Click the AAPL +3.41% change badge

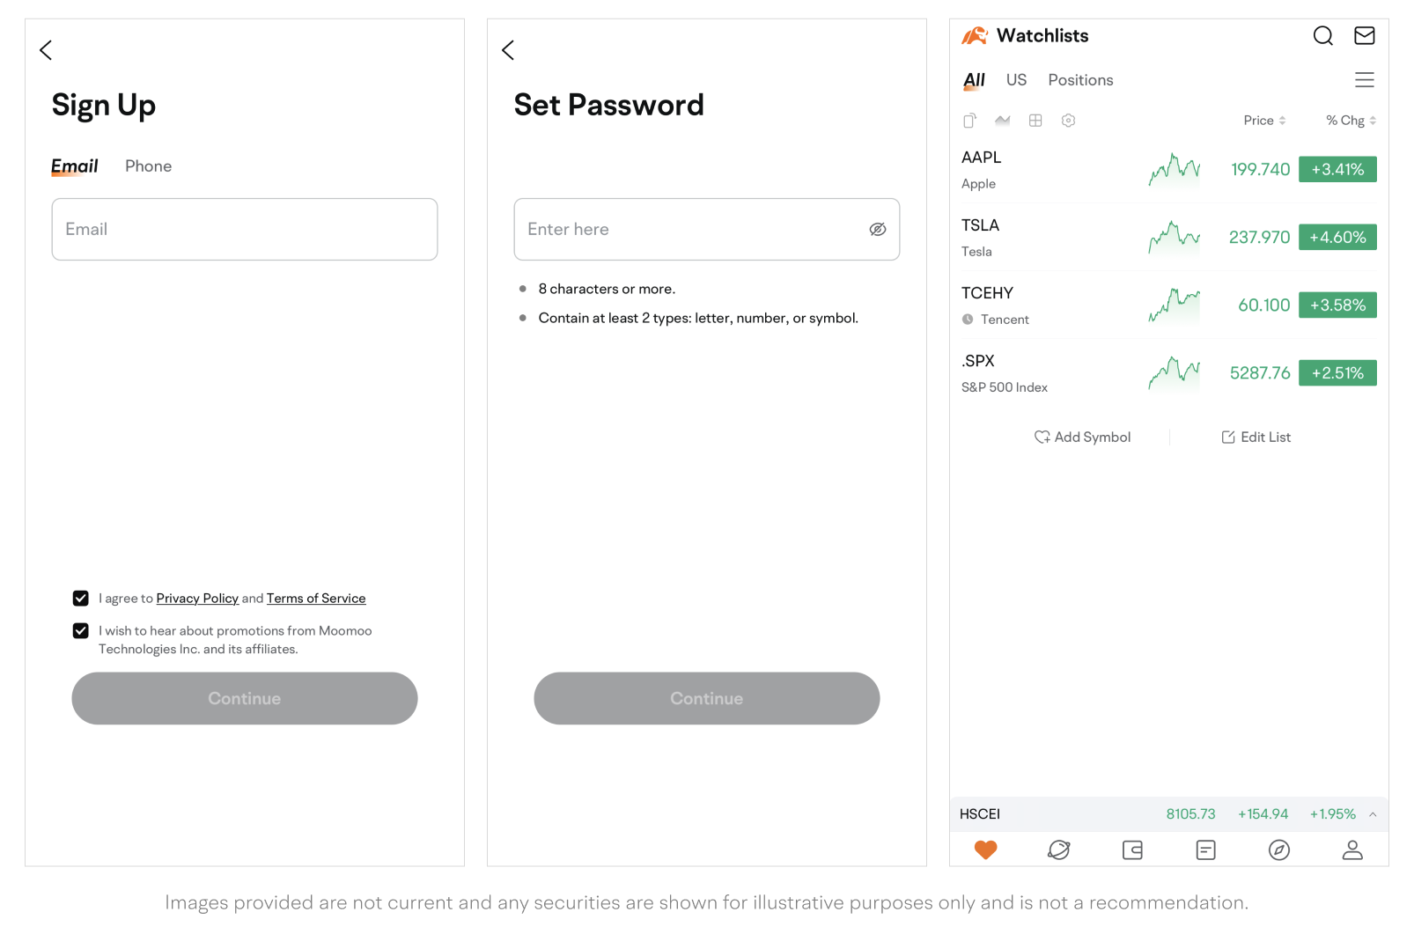click(1337, 170)
